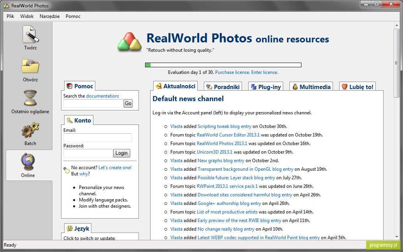Viewport: 403px width, 252px height.
Task: Click the Multimedia bag icon
Action: 295,87
